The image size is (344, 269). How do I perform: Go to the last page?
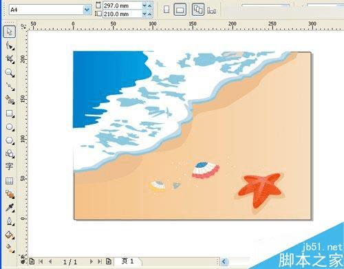pyautogui.click(x=100, y=261)
